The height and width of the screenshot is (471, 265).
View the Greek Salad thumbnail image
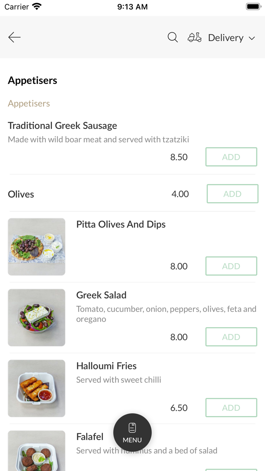click(x=36, y=318)
